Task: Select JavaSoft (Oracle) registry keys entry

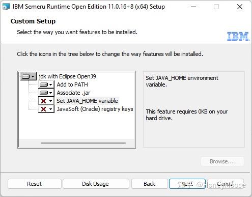Action: pyautogui.click(x=95, y=109)
